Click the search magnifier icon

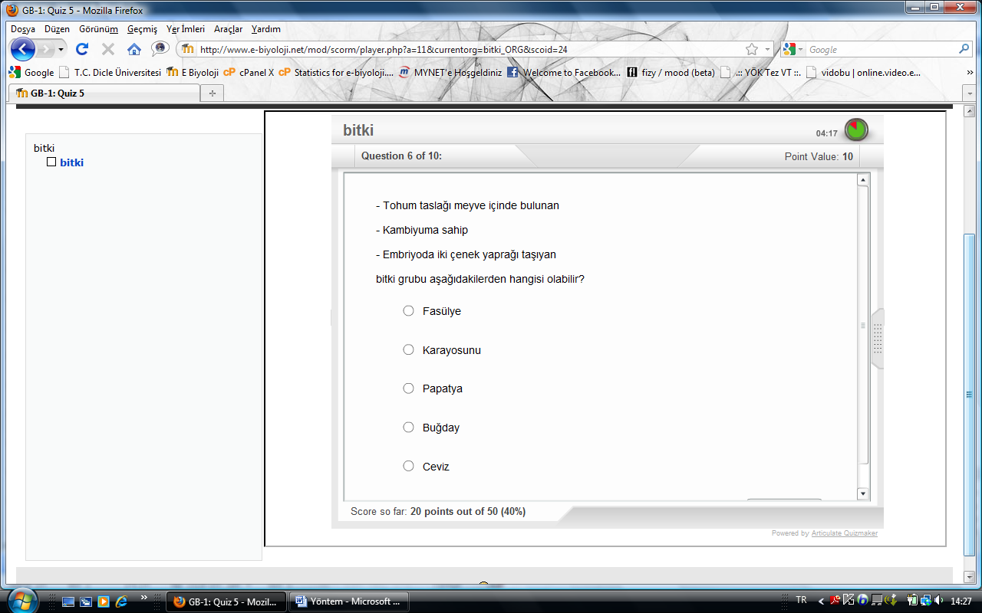click(964, 49)
